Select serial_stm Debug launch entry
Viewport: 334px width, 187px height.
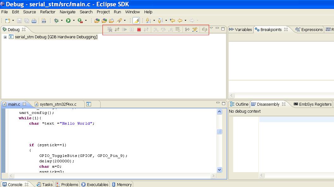[56, 37]
